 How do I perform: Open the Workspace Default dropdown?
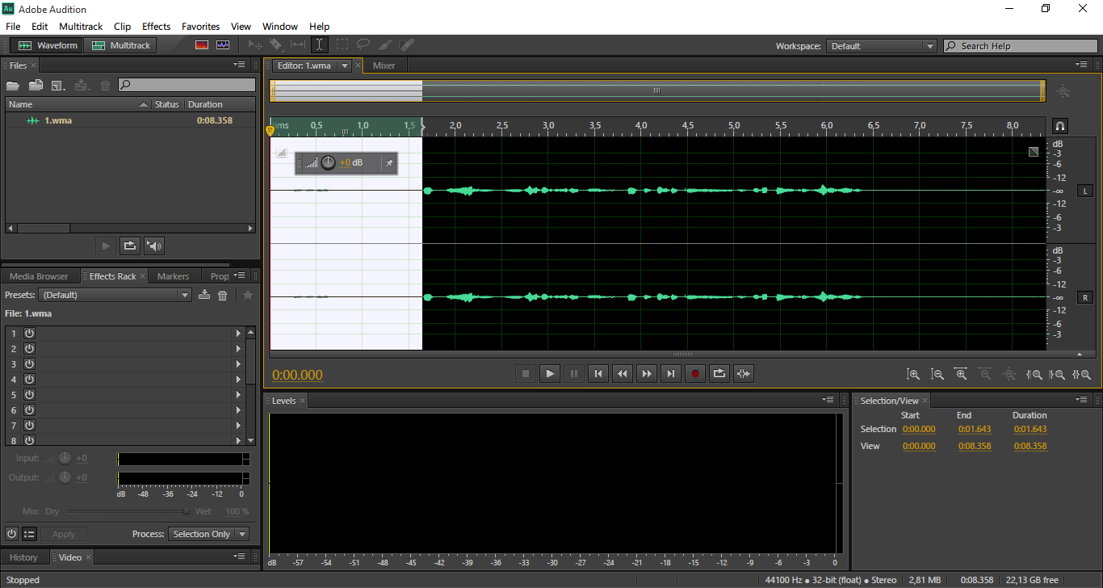point(881,46)
